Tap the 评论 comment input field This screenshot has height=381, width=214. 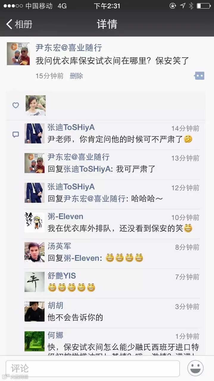click(93, 368)
